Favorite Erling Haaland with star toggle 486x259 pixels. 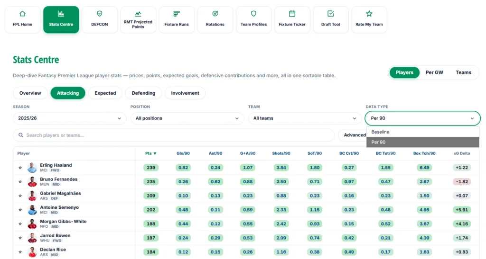(20, 168)
